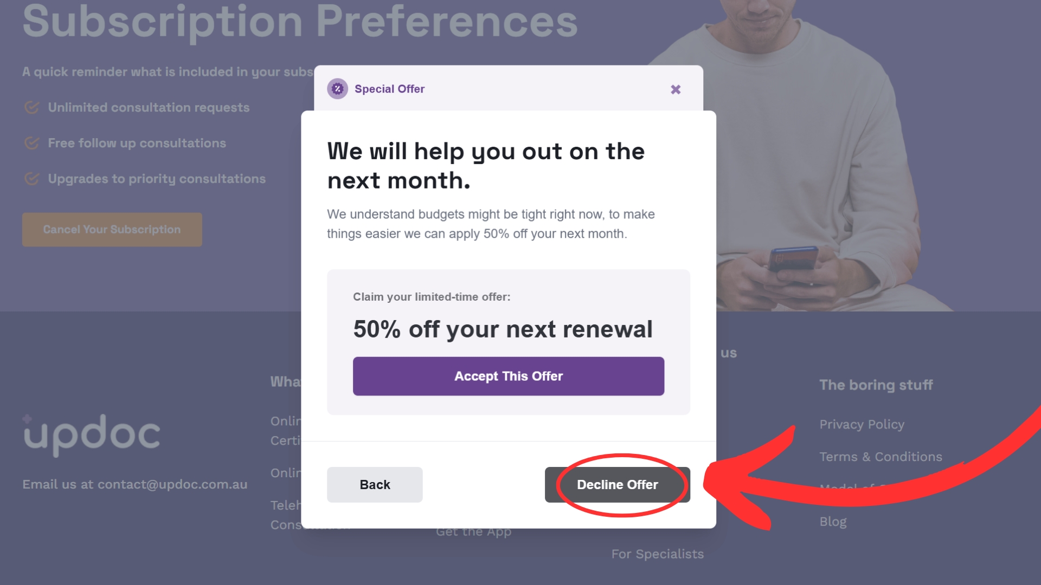Open the Terms & Conditions link
Screen dimensions: 1041x585
tap(881, 457)
